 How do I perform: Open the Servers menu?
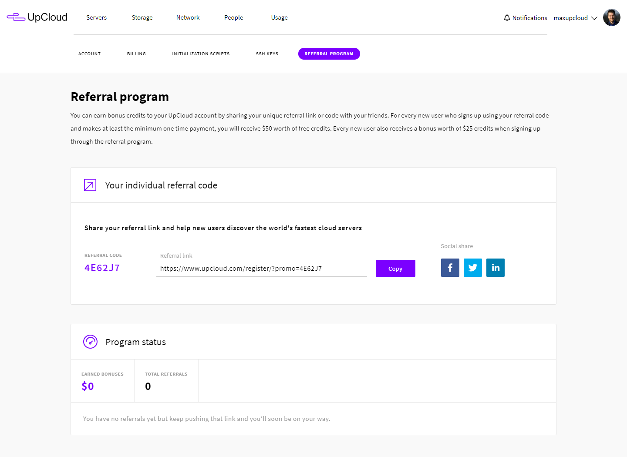[x=96, y=17]
